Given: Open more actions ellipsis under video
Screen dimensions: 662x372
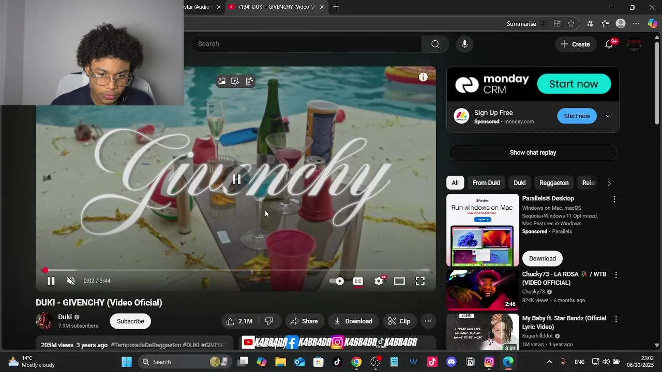Looking at the screenshot, I should 428,321.
